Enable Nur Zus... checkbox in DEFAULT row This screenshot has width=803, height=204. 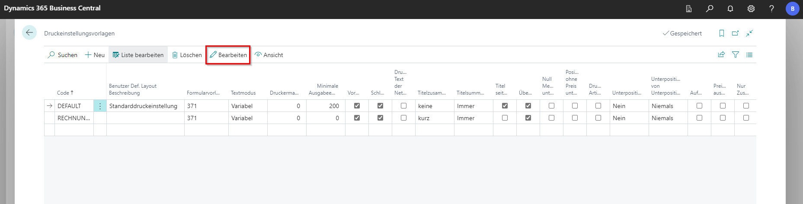(x=746, y=106)
